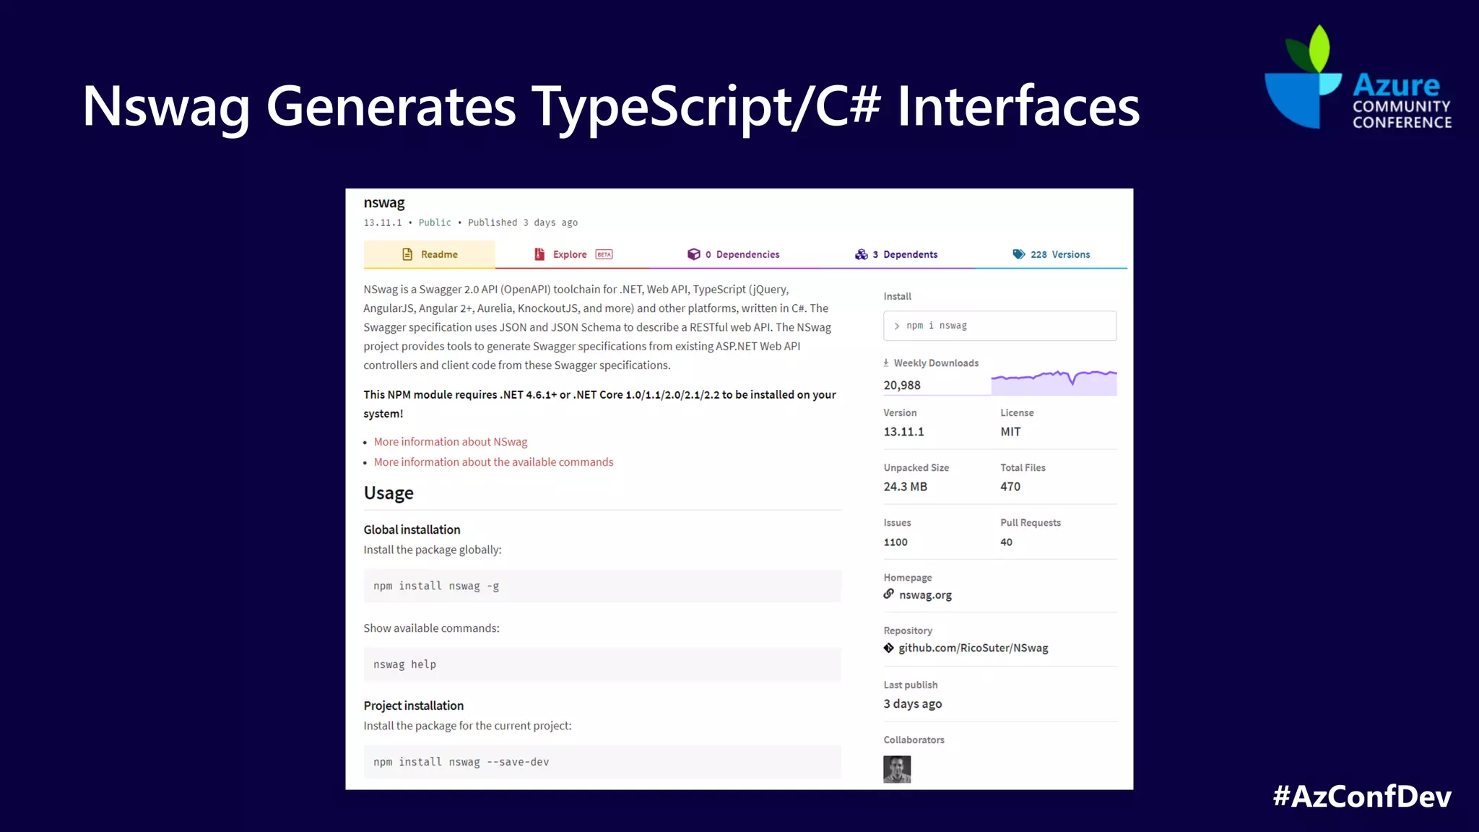Click the weekly downloads sparkline chart
Image resolution: width=1479 pixels, height=832 pixels.
point(1054,382)
